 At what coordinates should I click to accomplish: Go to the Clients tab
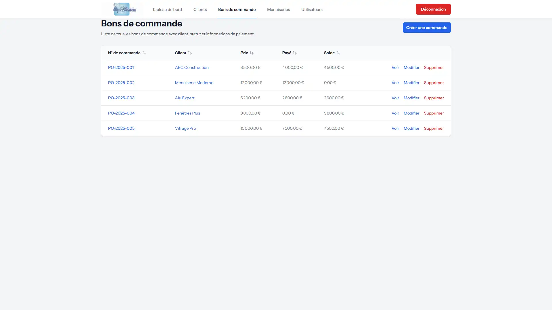click(x=200, y=9)
